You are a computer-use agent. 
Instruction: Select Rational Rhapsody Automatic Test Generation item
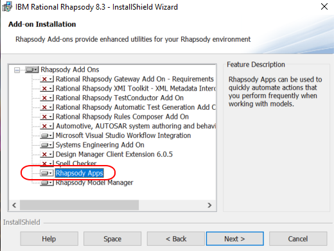pyautogui.click(x=136, y=107)
